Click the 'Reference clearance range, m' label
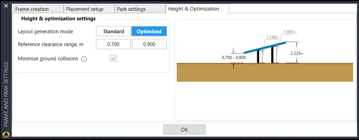Screen dimensions: 359x140 [51, 44]
